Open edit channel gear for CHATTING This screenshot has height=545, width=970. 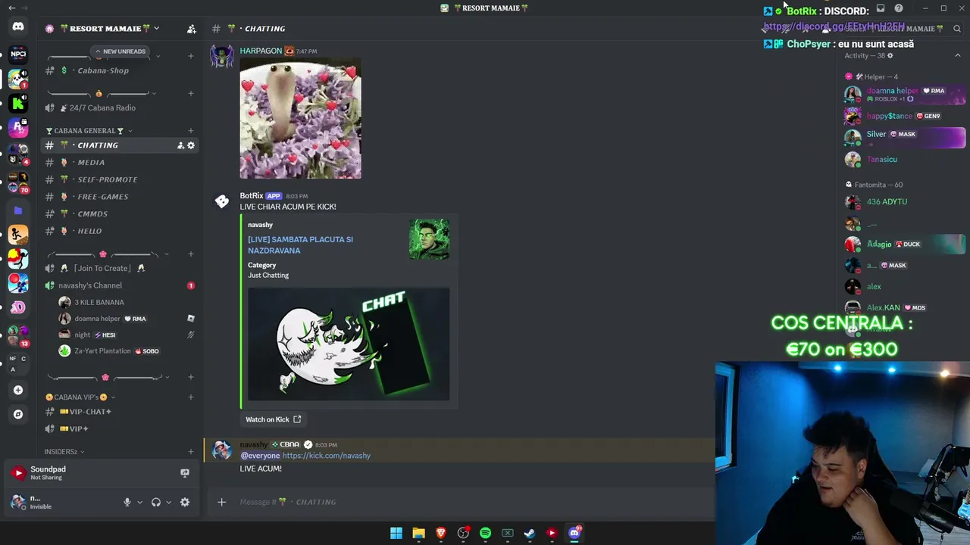tap(191, 145)
